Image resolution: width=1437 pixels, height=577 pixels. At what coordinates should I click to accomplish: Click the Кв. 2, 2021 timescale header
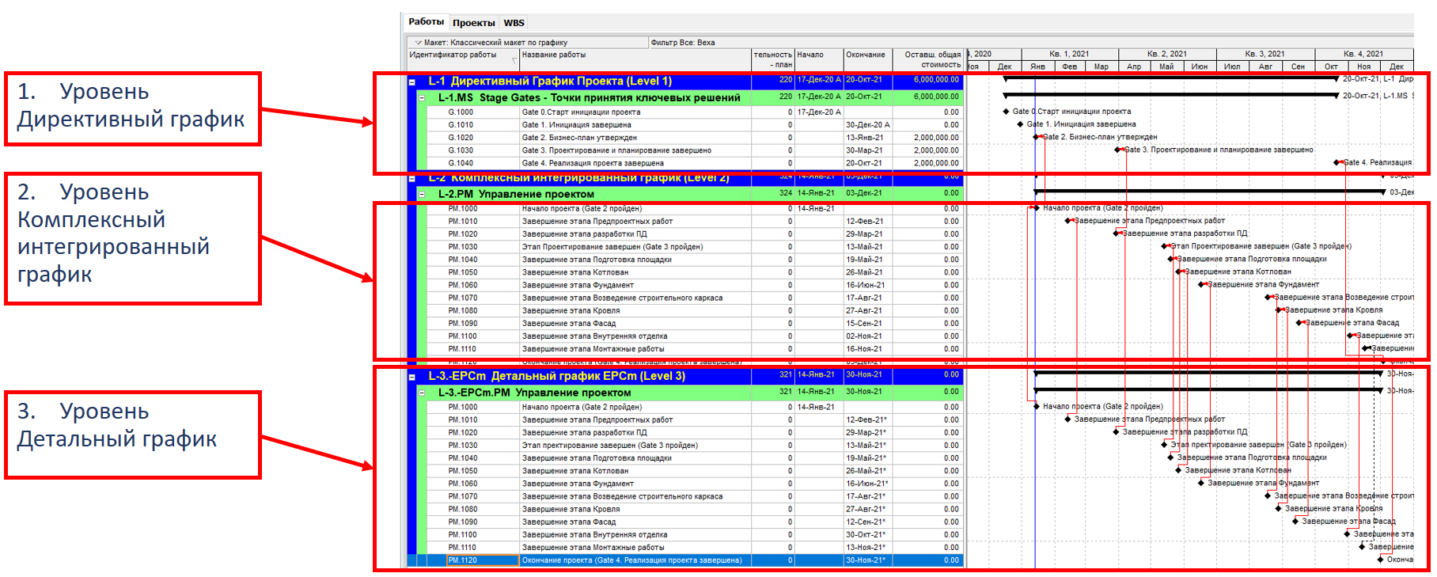(1167, 54)
